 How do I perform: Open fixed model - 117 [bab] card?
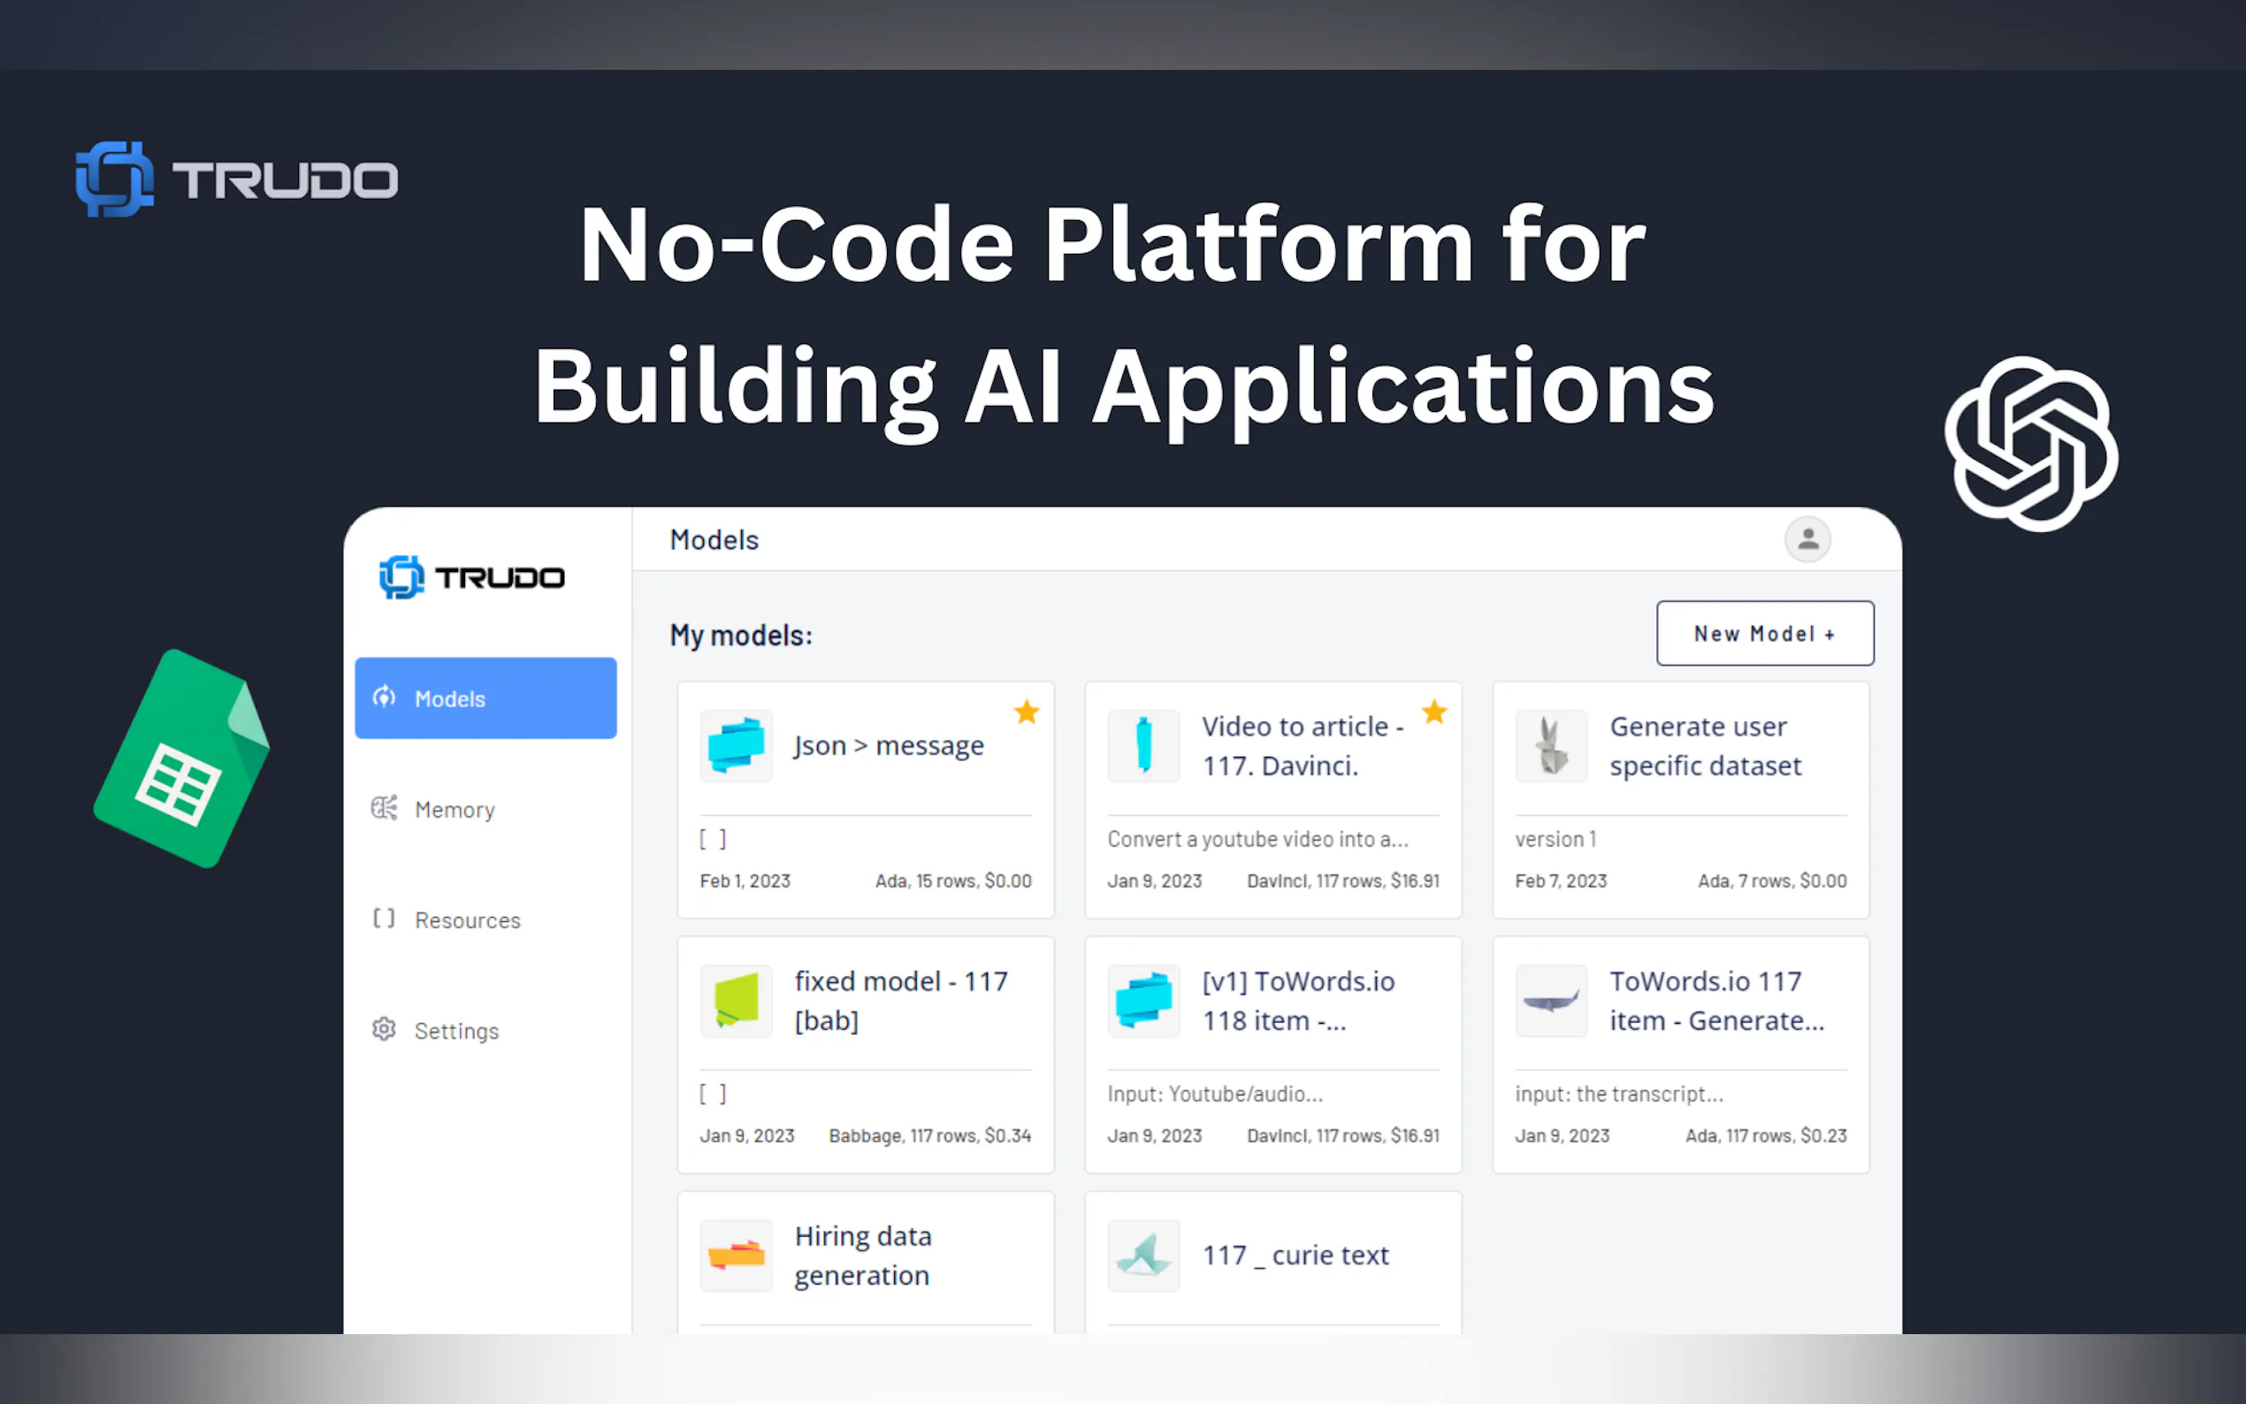point(899,1001)
